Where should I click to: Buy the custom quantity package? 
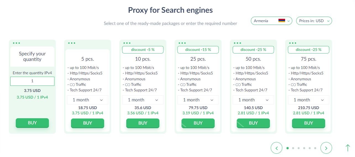pos(32,123)
